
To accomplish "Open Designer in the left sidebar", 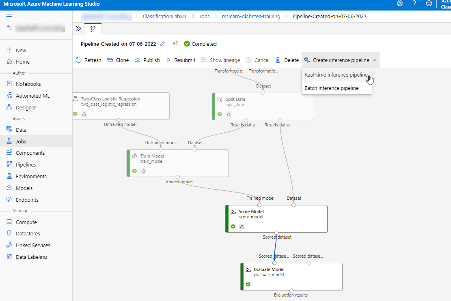I will point(26,108).
